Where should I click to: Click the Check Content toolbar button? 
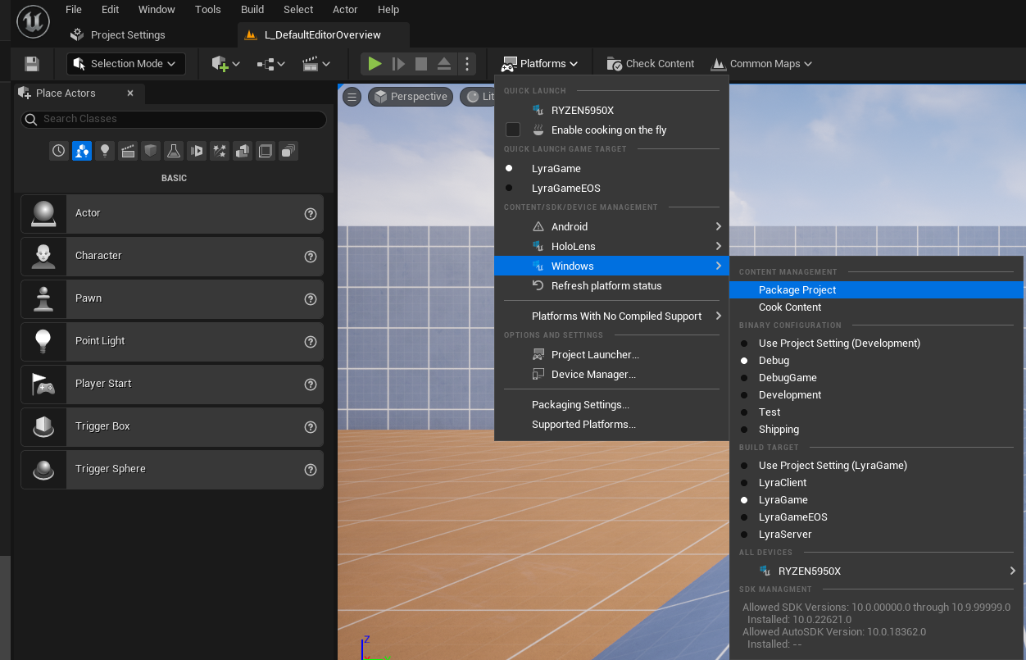pyautogui.click(x=651, y=64)
